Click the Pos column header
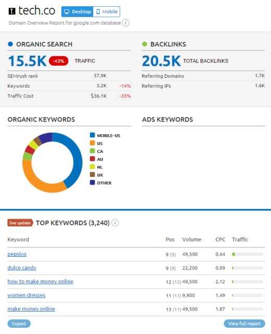 point(170,240)
